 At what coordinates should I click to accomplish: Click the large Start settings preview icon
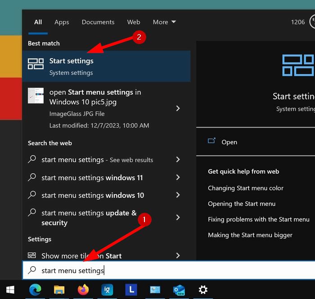[x=298, y=65]
